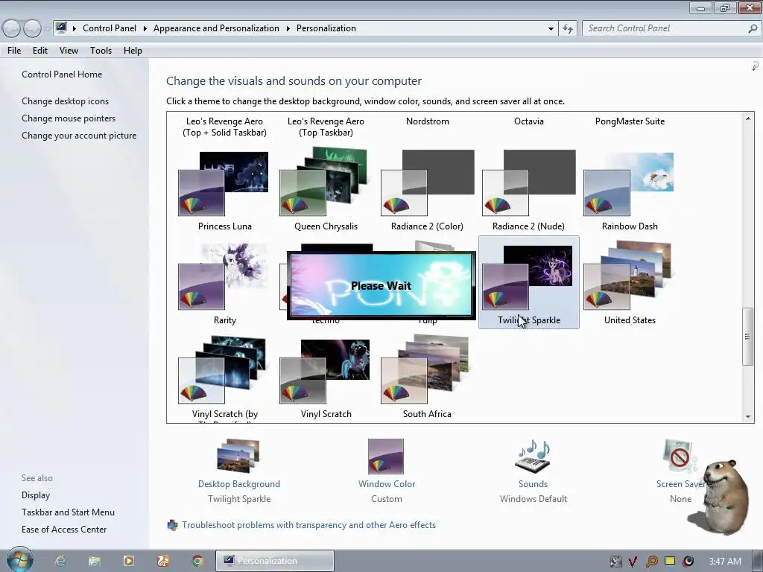
Task: Expand the address bar history dropdown
Action: tap(551, 28)
